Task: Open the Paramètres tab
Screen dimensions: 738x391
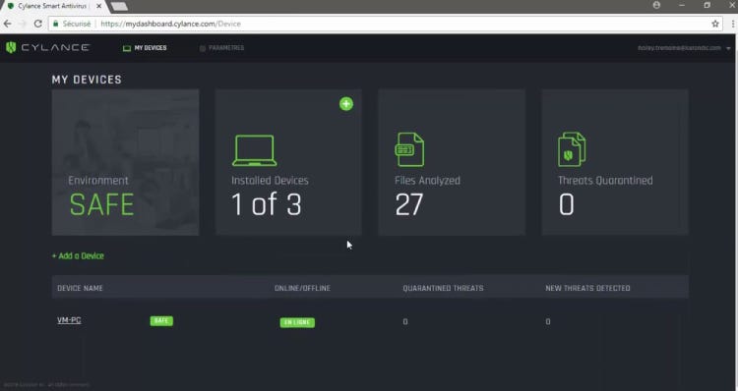Action: tap(221, 48)
